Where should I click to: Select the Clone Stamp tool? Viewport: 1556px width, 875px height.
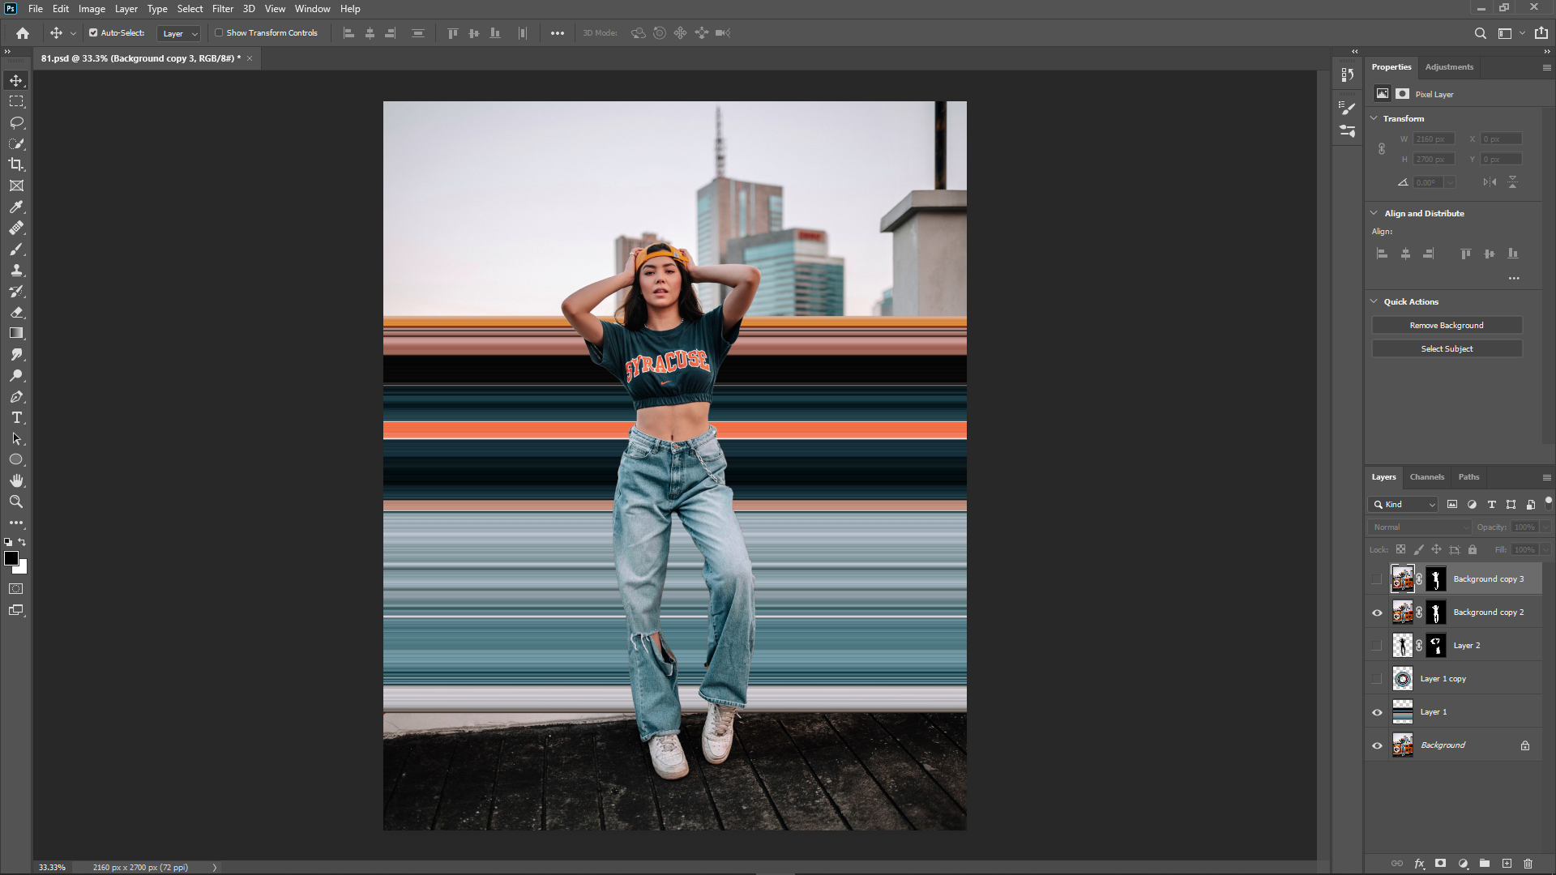click(16, 270)
